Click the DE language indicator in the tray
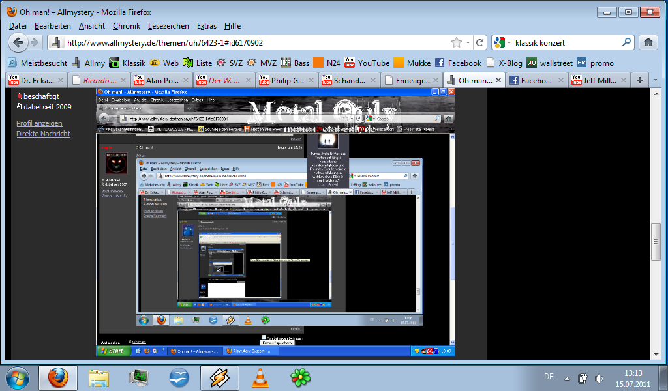Screen dimensions: 668x391 click(549, 377)
